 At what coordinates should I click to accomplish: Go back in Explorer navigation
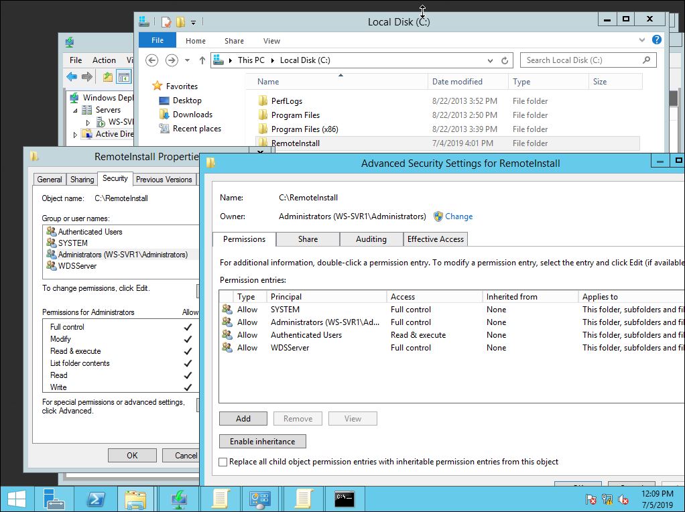(151, 60)
